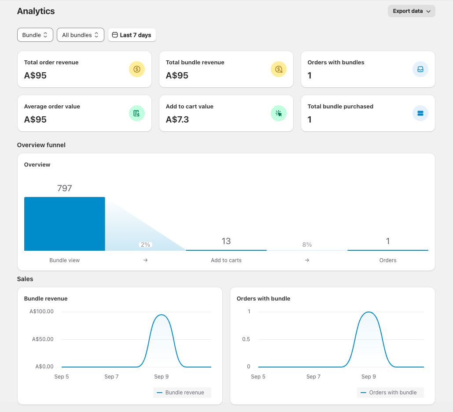The image size is (453, 412).
Task: Click the calendar icon in date filter
Action: click(115, 35)
